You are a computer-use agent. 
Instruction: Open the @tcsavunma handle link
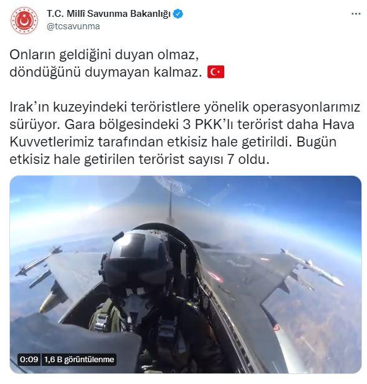click(73, 26)
